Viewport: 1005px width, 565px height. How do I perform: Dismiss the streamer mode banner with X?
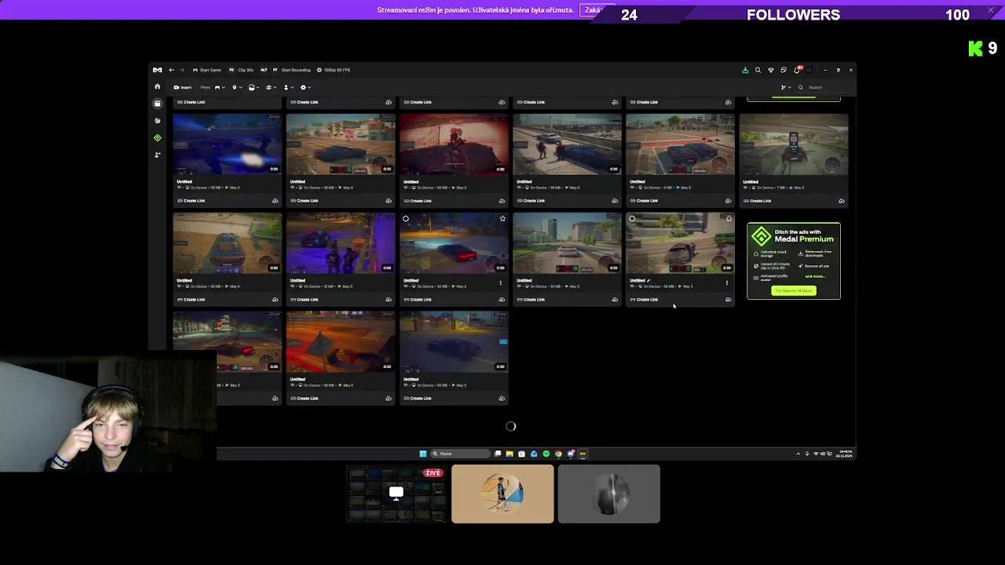pyautogui.click(x=990, y=9)
